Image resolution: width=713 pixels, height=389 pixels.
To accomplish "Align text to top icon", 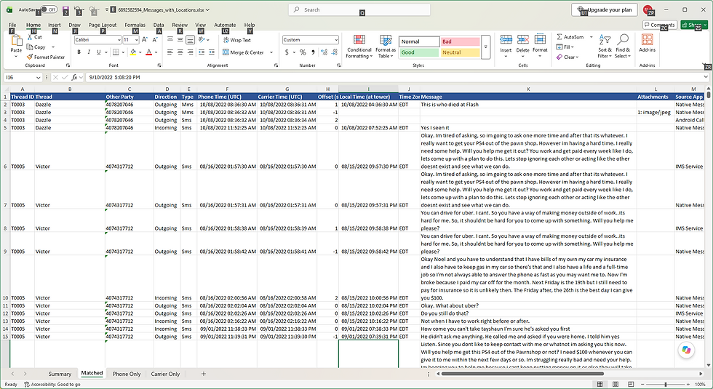I will pos(170,39).
